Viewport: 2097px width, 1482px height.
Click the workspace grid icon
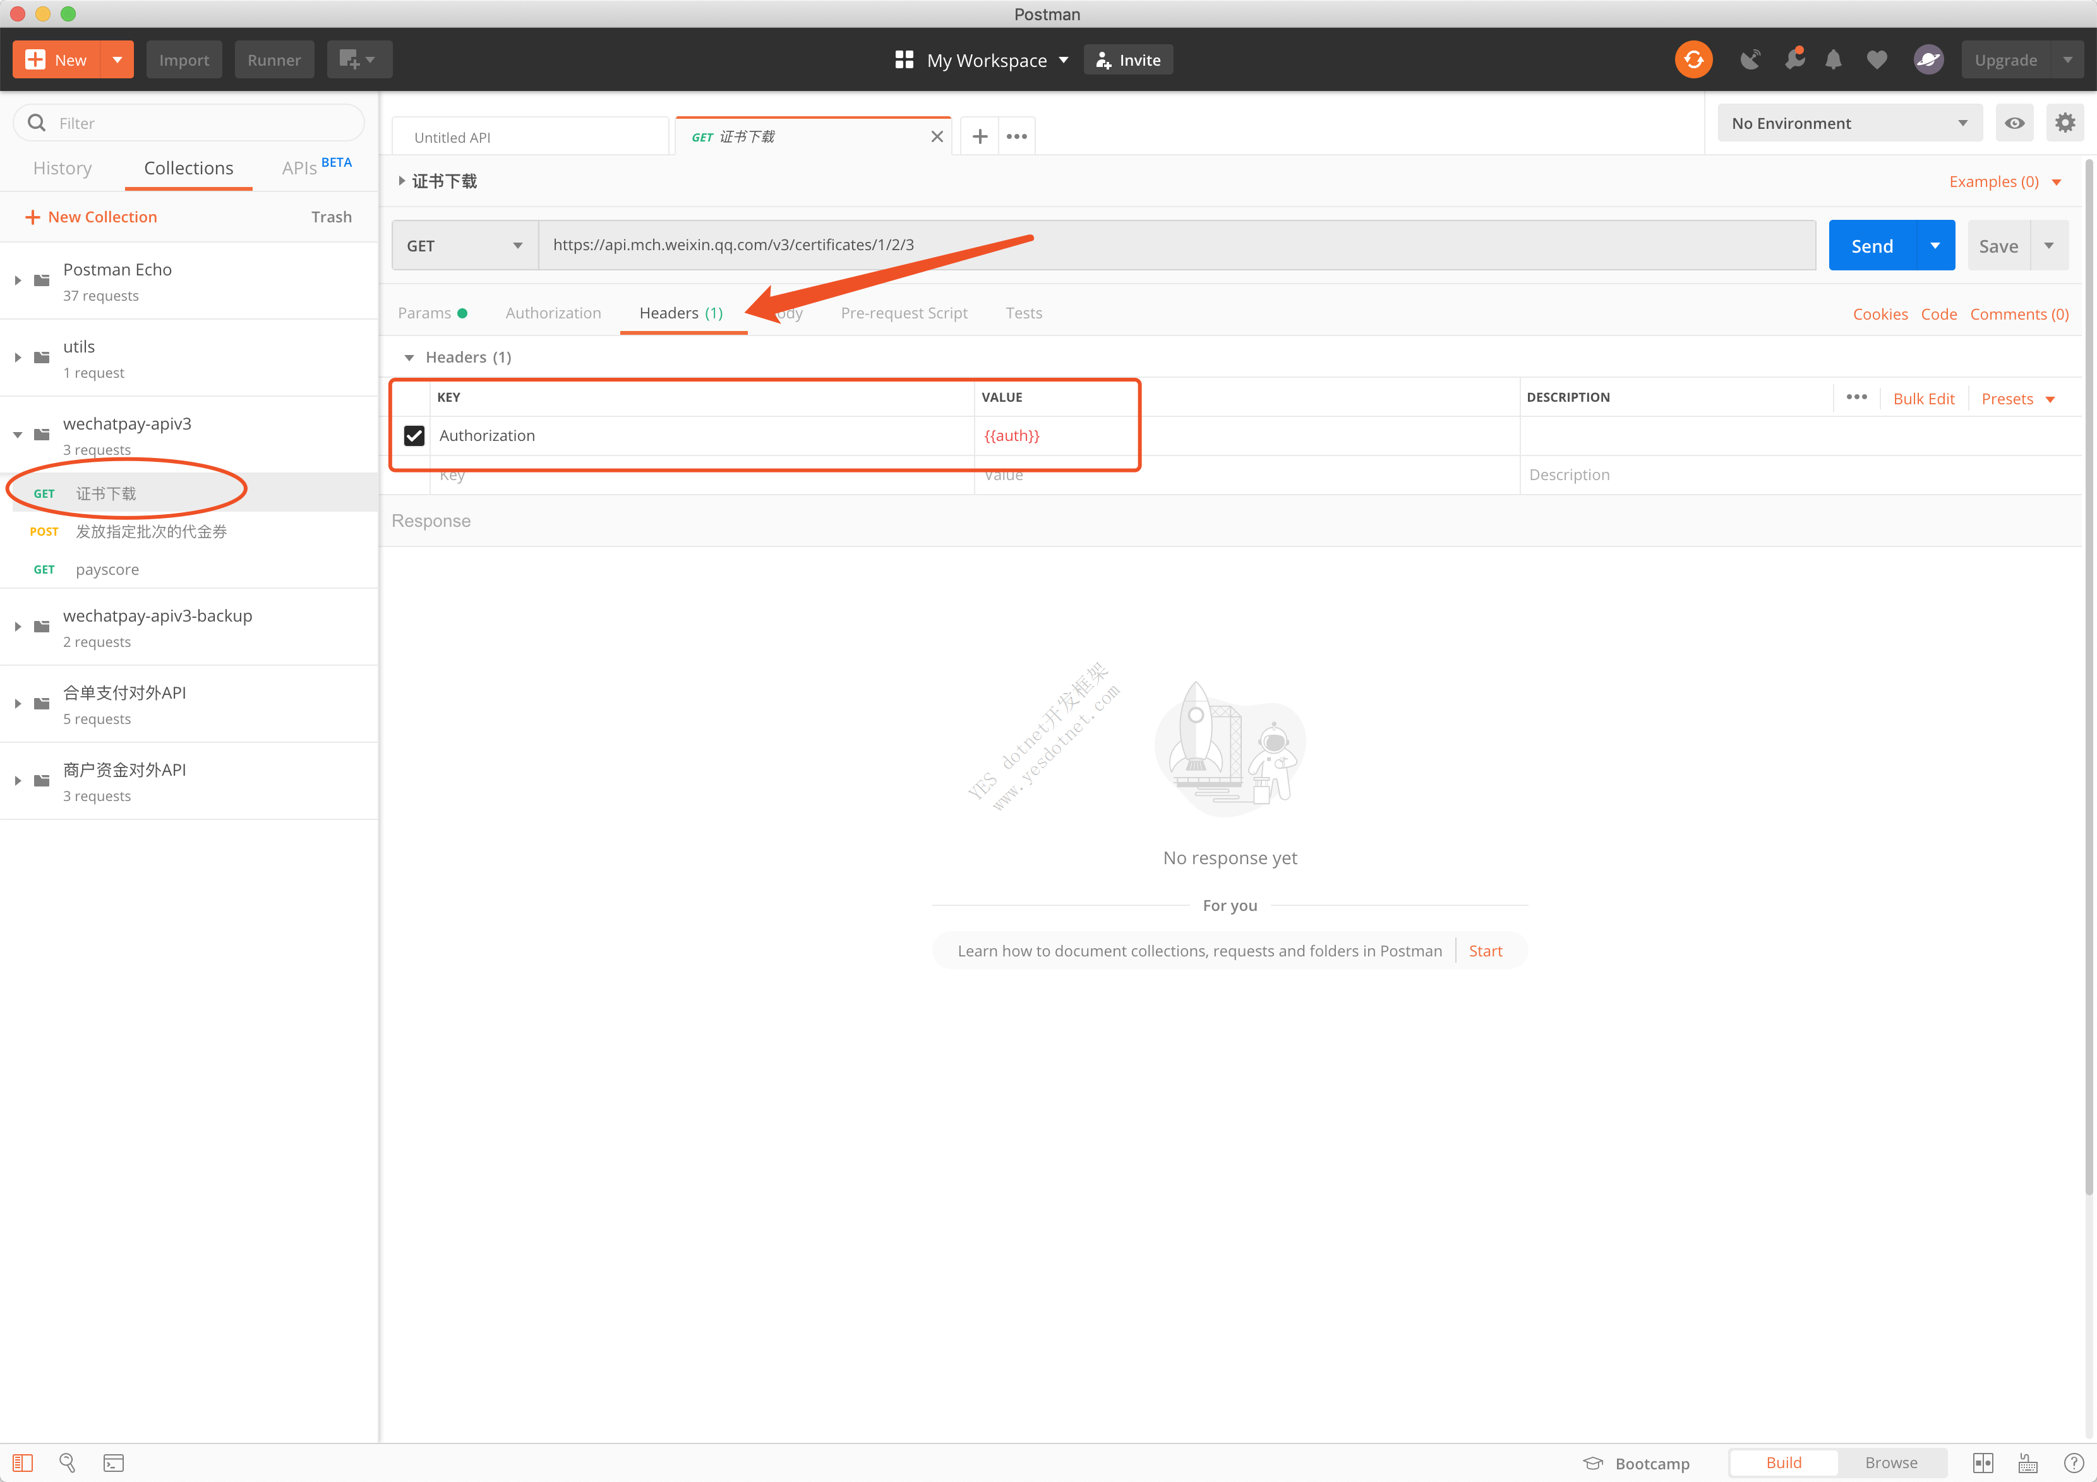903,60
